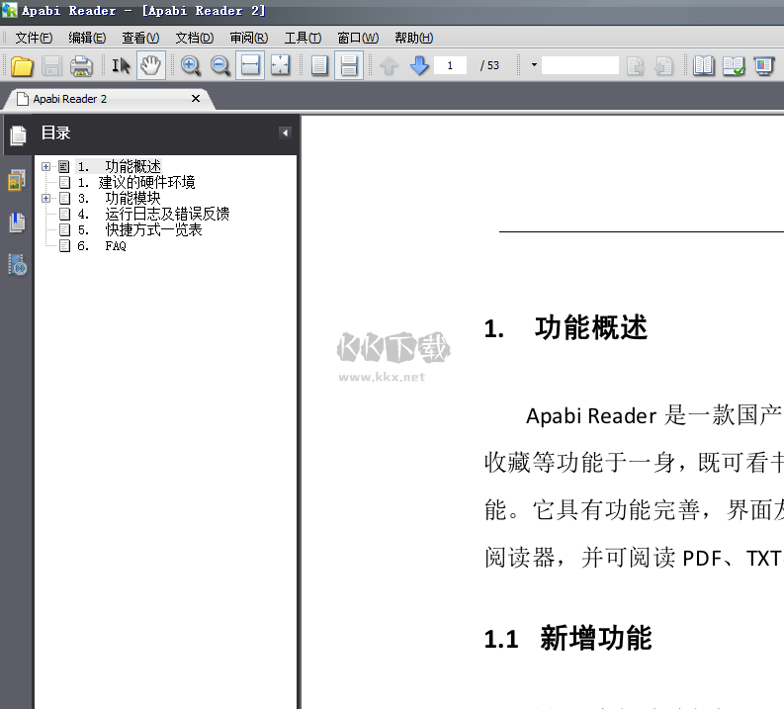Image resolution: width=784 pixels, height=709 pixels.
Task: Collapse the 目录 side panel arrow
Action: [x=285, y=133]
